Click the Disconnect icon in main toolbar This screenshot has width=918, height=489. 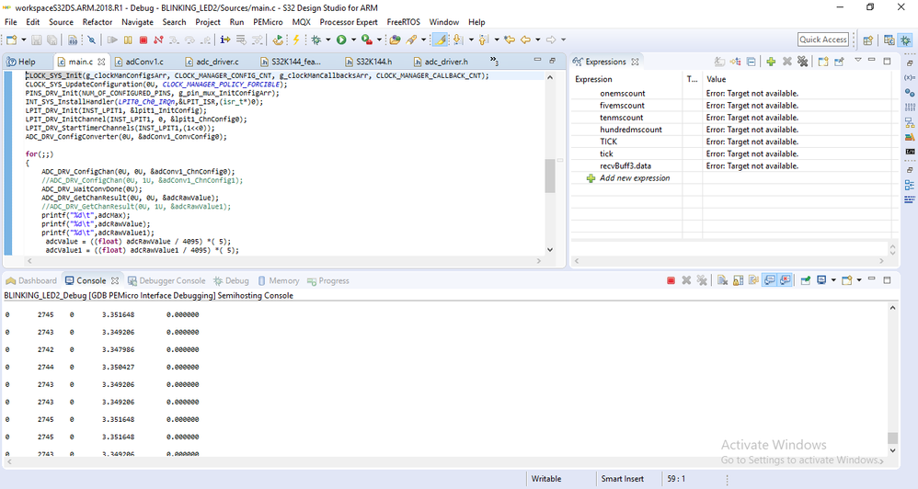[158, 40]
